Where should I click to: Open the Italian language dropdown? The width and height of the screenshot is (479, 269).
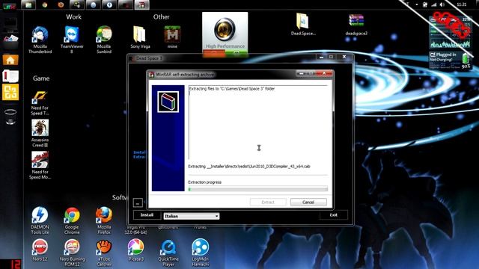192,216
